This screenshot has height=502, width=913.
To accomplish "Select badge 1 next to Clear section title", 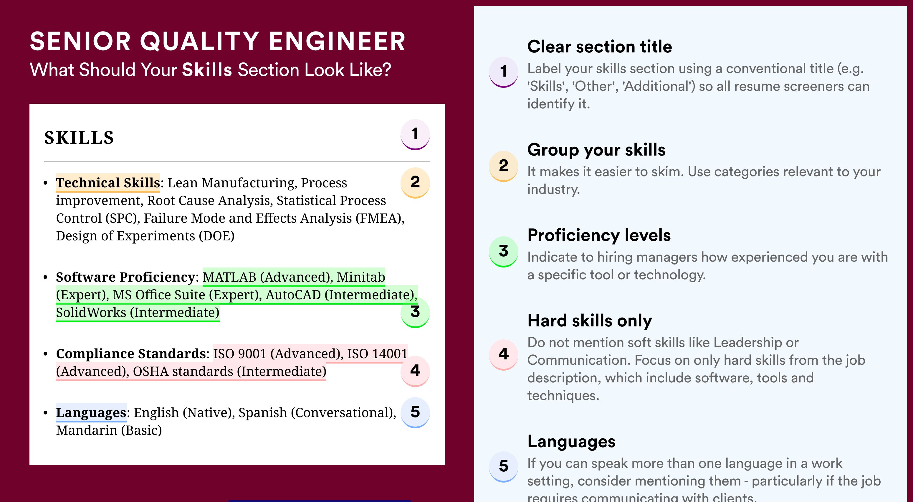I will pos(504,72).
